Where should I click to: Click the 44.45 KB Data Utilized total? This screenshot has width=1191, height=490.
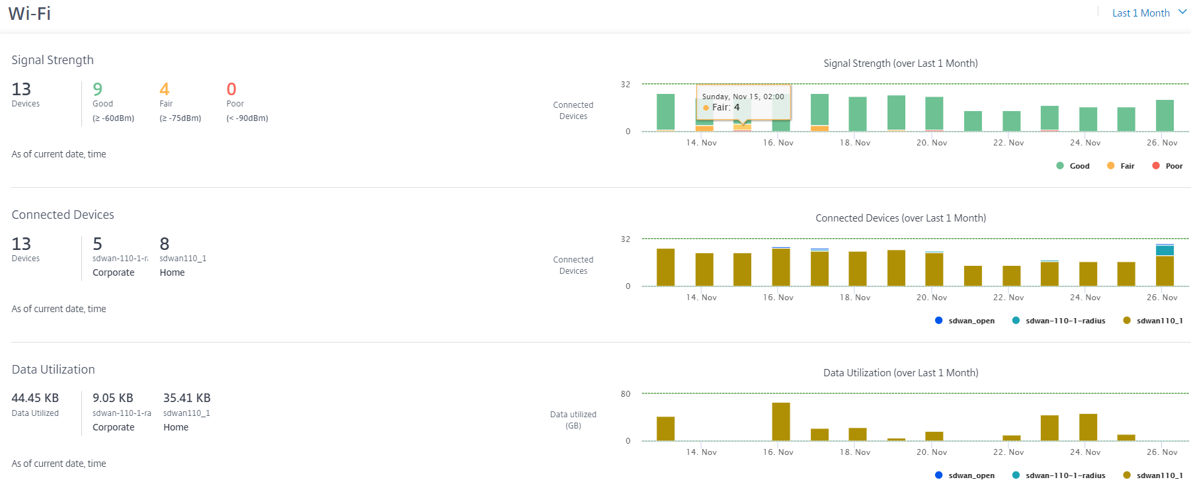35,398
